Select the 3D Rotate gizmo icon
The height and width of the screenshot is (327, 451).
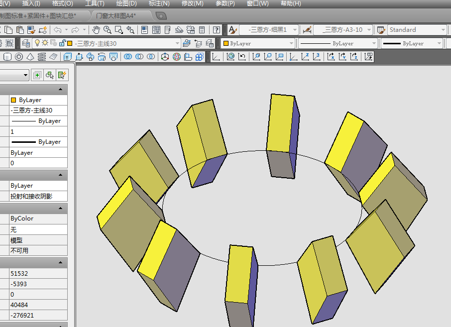(x=177, y=57)
